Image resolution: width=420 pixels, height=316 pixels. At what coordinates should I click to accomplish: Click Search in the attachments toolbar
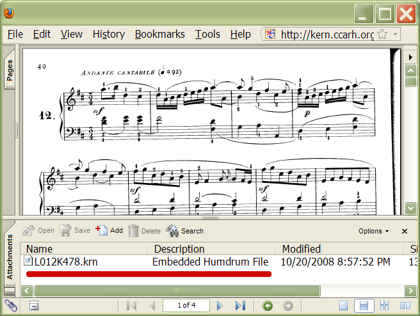pos(184,231)
